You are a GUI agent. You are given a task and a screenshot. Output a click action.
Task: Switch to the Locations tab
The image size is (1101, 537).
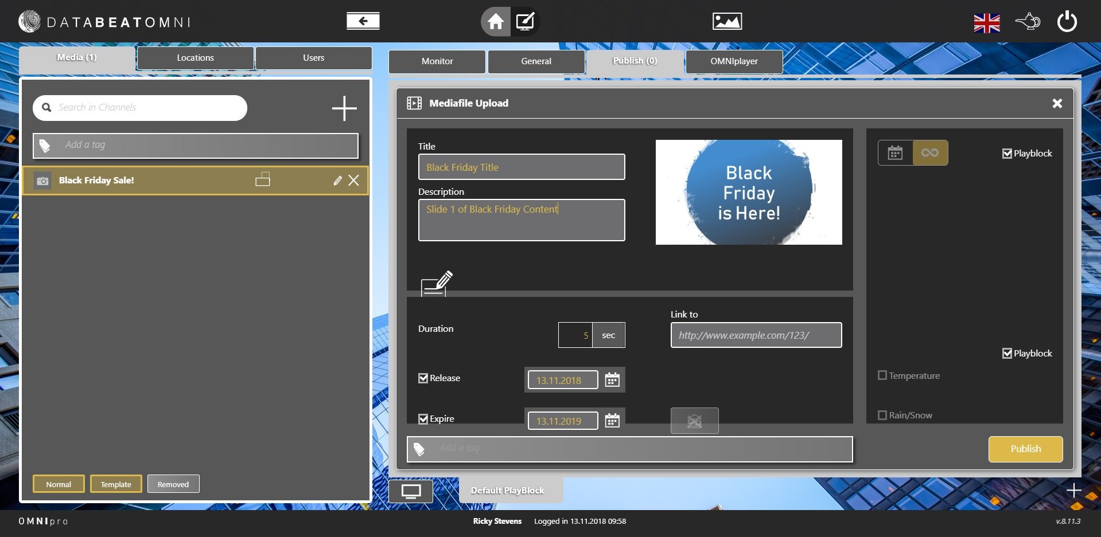[x=195, y=58]
